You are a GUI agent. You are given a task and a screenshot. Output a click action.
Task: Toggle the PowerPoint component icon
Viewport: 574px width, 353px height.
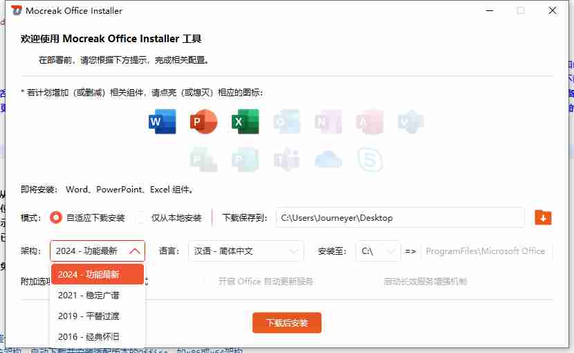tap(204, 122)
